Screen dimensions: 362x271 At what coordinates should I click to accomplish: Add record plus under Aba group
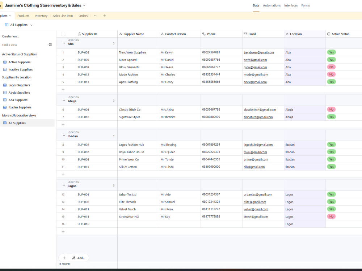click(x=63, y=89)
